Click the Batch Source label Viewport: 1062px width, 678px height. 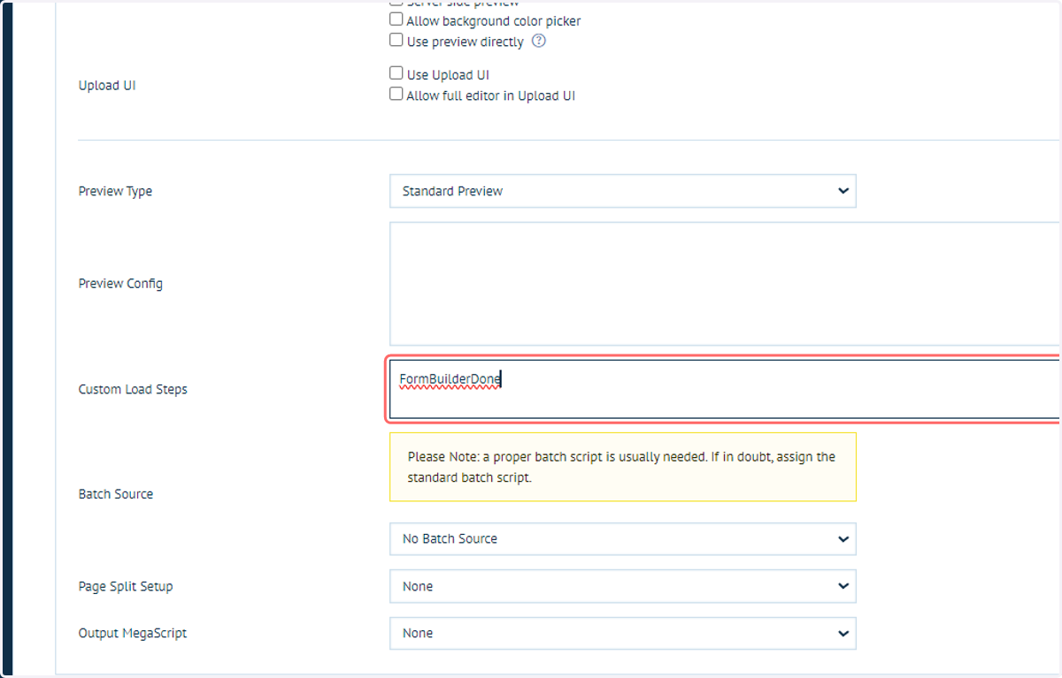(x=116, y=494)
